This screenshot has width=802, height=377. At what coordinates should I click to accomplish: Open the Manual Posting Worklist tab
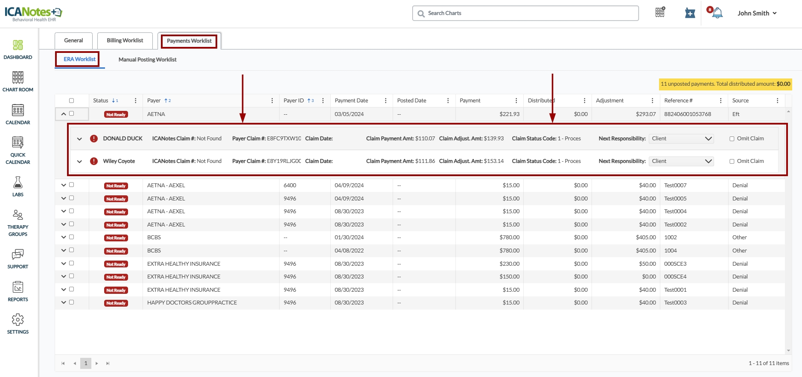147,60
